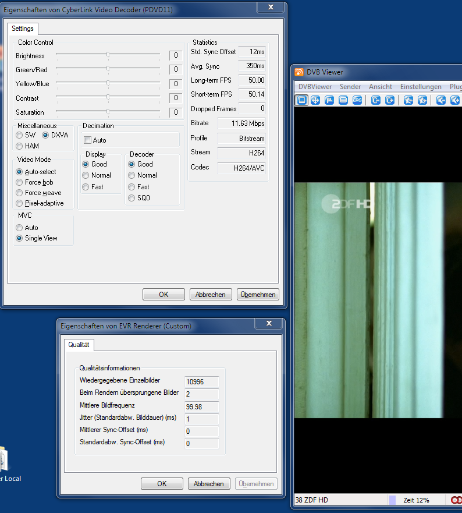Select the SW radio button under Miscellaneous
This screenshot has width=462, height=513.
(x=19, y=135)
